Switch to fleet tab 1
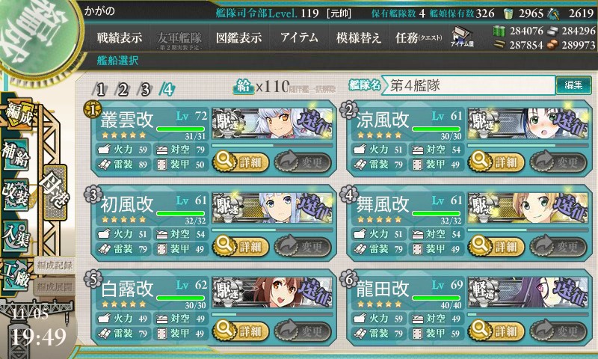 pyautogui.click(x=100, y=90)
